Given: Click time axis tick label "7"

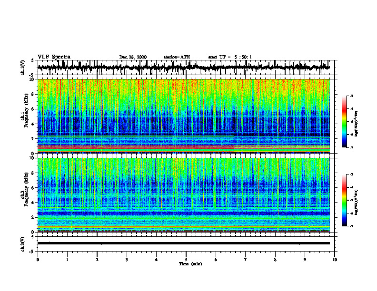Looking at the screenshot, I should pyautogui.click(x=246, y=260).
